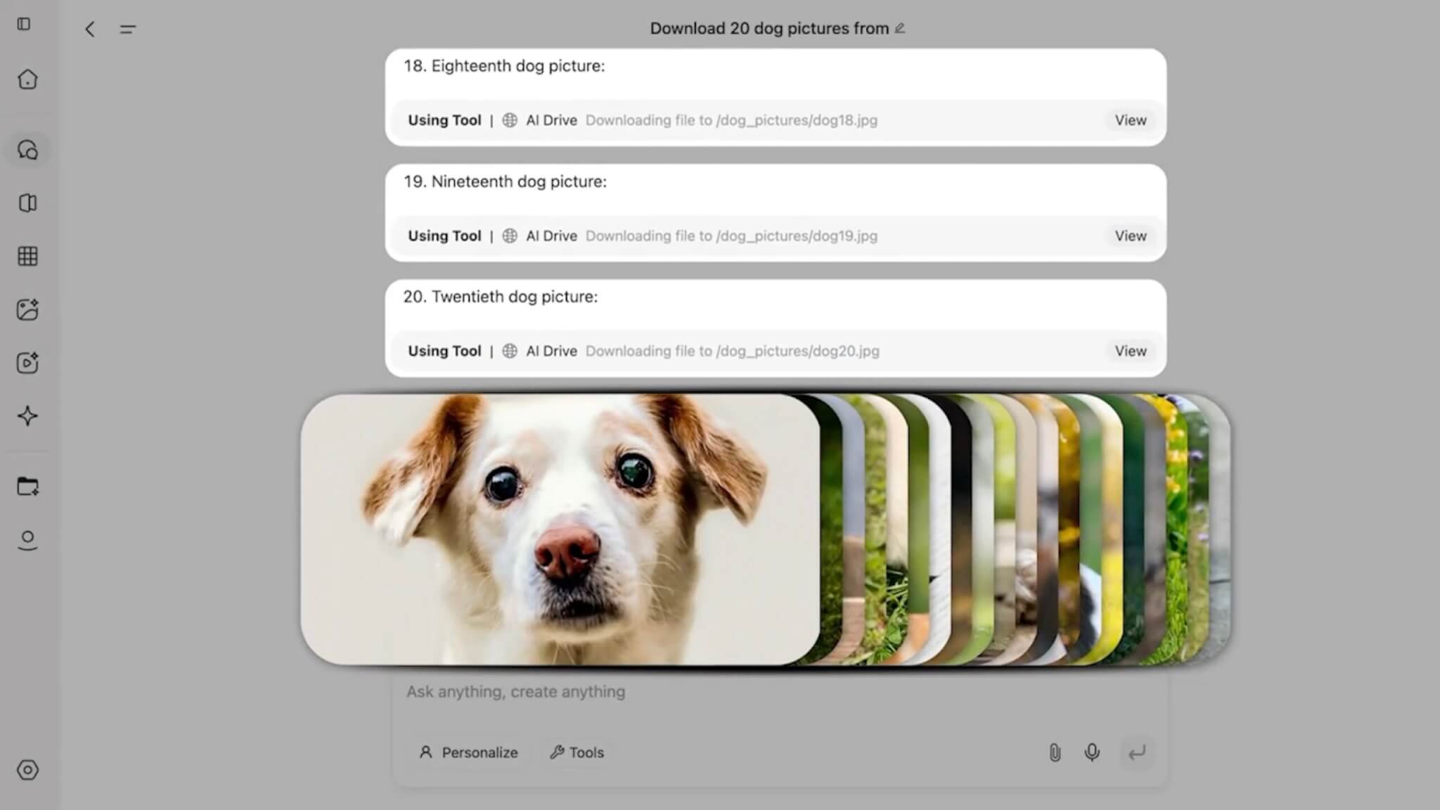Toggle the sidebar panel icon
Viewport: 1440px width, 810px height.
point(24,24)
